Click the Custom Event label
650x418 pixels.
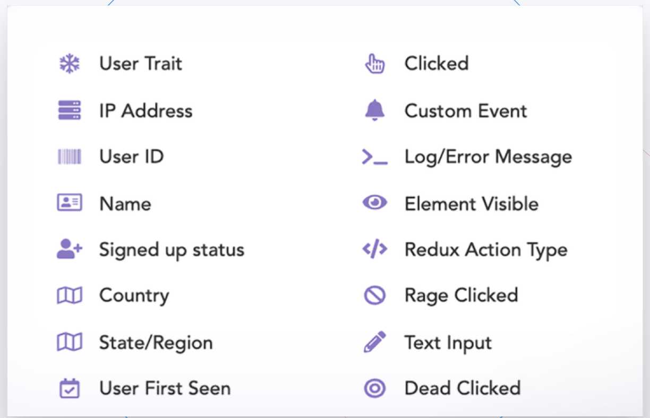pyautogui.click(x=466, y=111)
